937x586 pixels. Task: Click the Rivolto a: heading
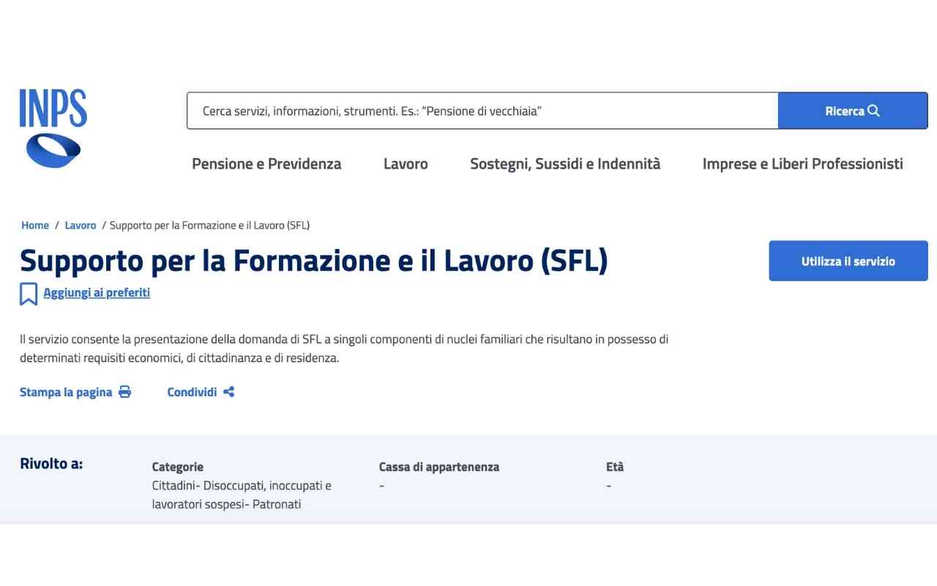(51, 464)
